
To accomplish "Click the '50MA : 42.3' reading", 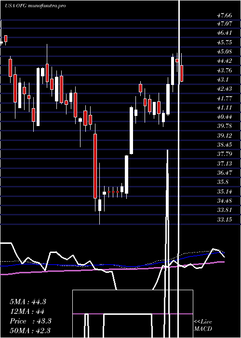I will pyautogui.click(x=30, y=331).
